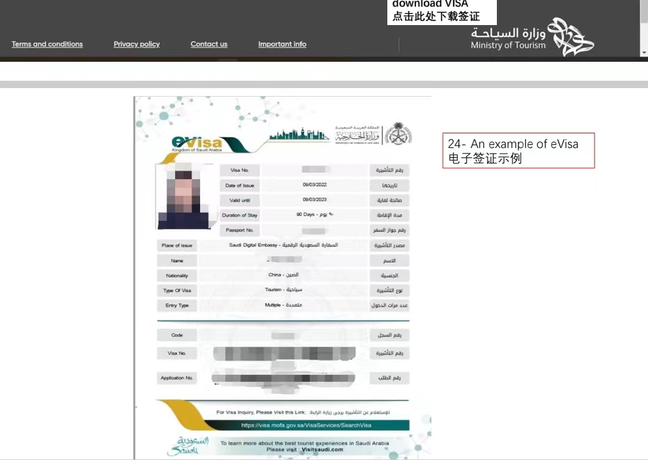
Task: Open the Terms and conditions link
Action: 47,44
